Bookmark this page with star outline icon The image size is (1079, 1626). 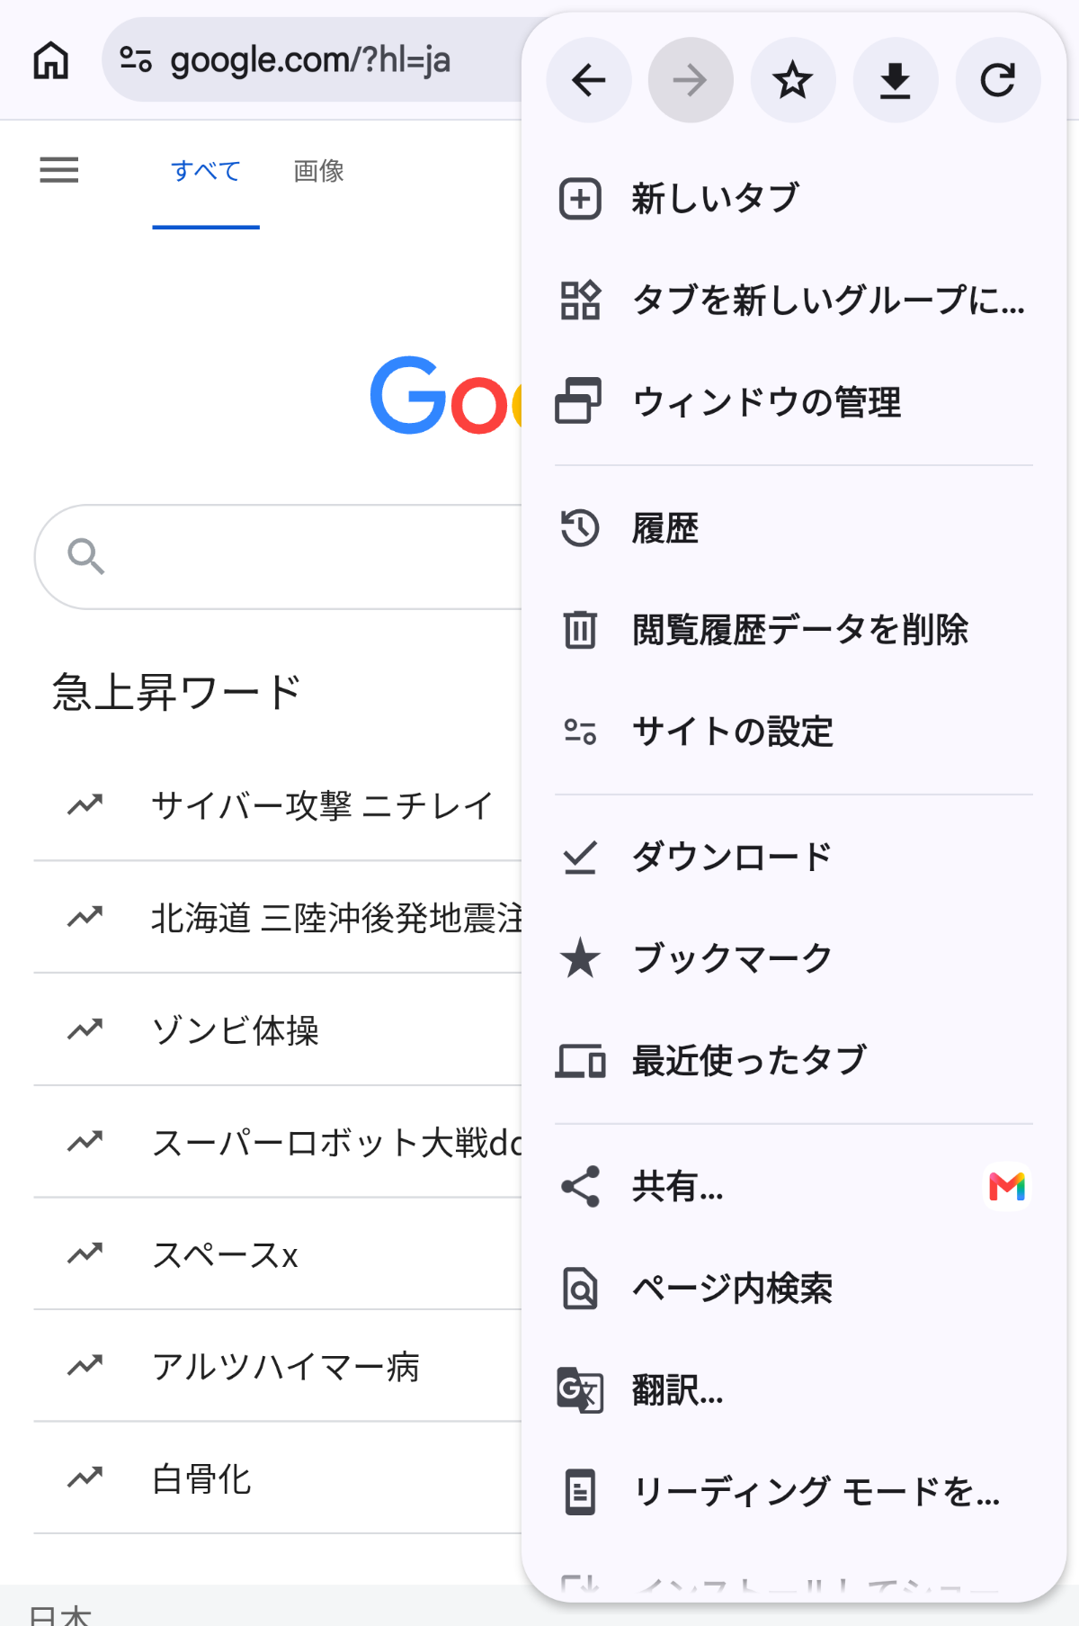click(x=793, y=81)
